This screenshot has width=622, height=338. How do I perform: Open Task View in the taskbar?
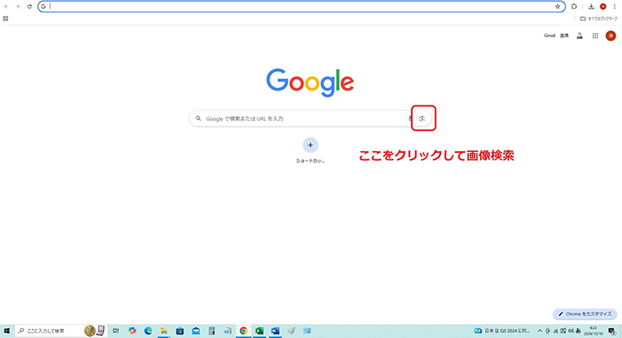pyautogui.click(x=115, y=331)
